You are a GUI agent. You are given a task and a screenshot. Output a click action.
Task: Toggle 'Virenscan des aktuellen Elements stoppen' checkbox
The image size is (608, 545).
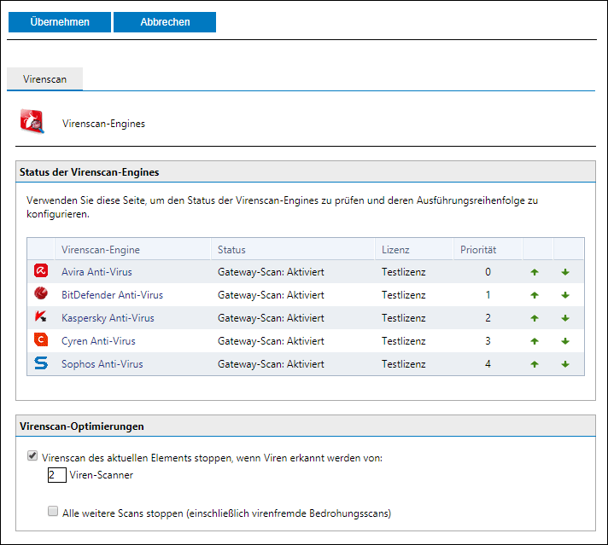pos(32,455)
